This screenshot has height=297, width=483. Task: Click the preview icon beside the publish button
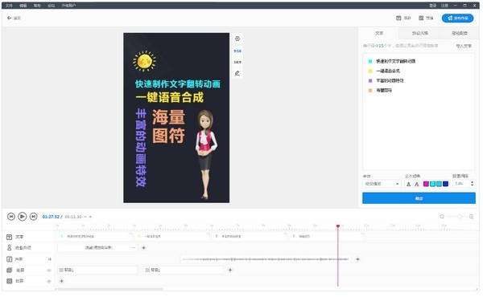point(421,18)
